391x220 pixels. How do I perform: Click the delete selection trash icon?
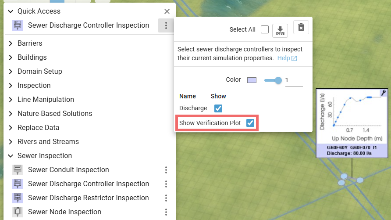[x=301, y=28]
